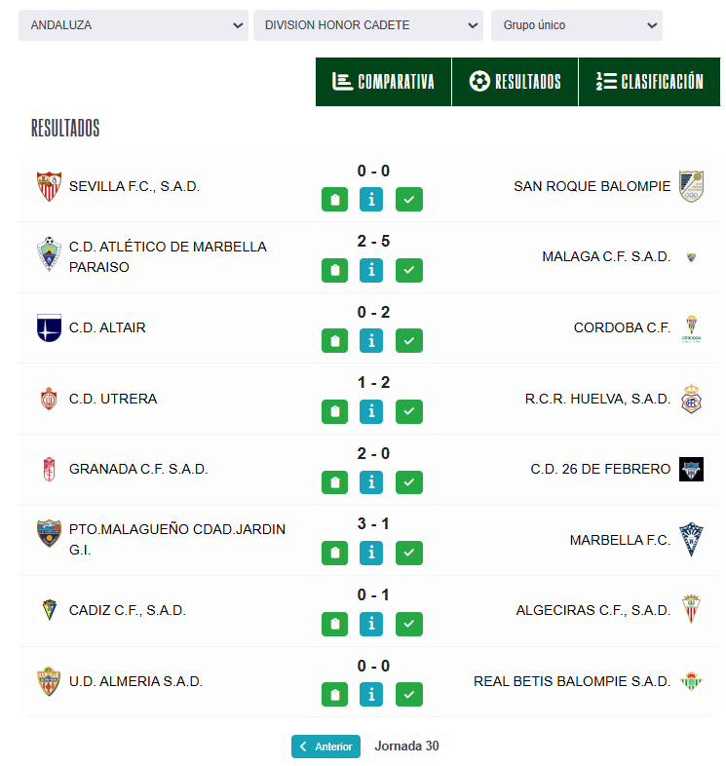Click the clipboard icon for Sevilla match
Screen dimensions: 726x766
pyautogui.click(x=334, y=200)
